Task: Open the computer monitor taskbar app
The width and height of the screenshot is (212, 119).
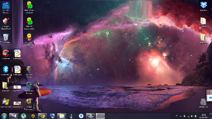Action: coord(52,116)
